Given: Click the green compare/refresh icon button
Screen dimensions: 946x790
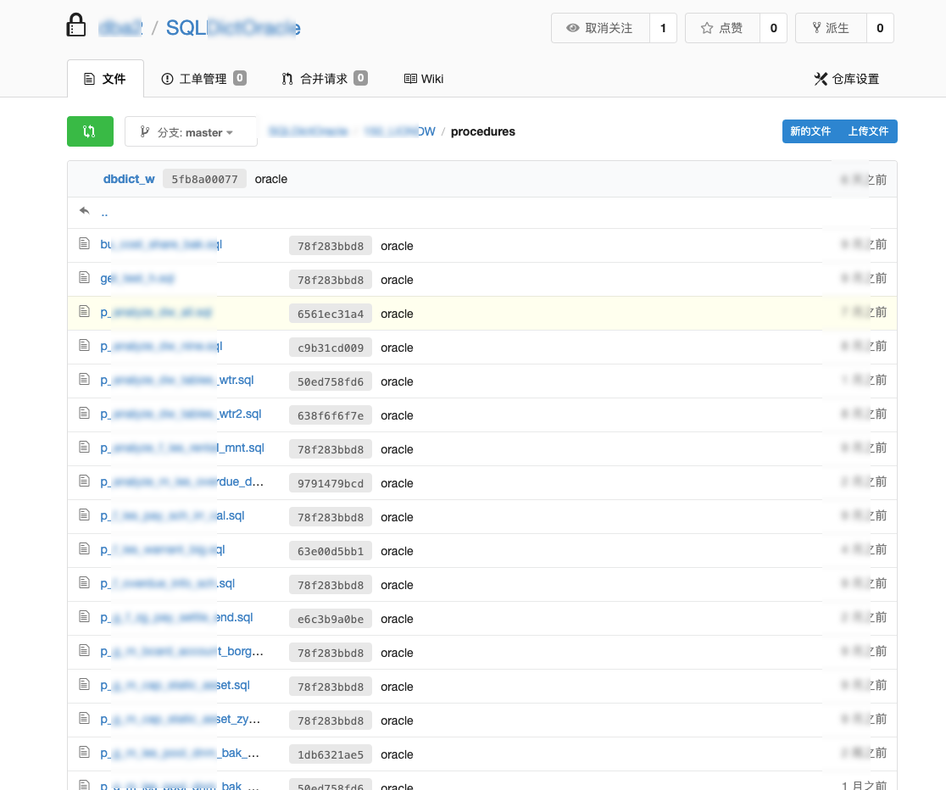Looking at the screenshot, I should coord(90,131).
